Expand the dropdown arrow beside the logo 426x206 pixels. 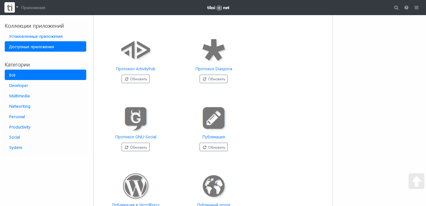(x=17, y=7)
